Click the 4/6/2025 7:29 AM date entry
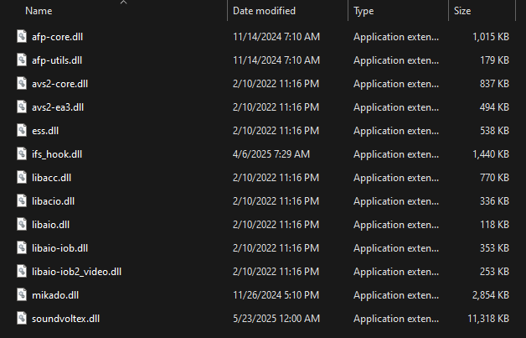Screen dimensions: 526x338 point(271,154)
